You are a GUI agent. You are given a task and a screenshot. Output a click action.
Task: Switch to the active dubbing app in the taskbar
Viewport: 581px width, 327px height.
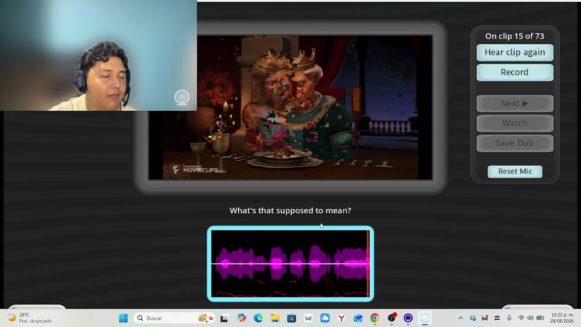(425, 318)
